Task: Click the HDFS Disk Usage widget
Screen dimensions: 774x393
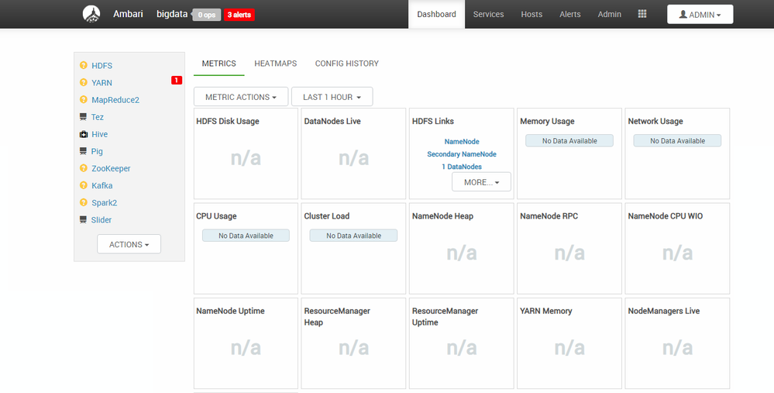Action: coord(246,153)
